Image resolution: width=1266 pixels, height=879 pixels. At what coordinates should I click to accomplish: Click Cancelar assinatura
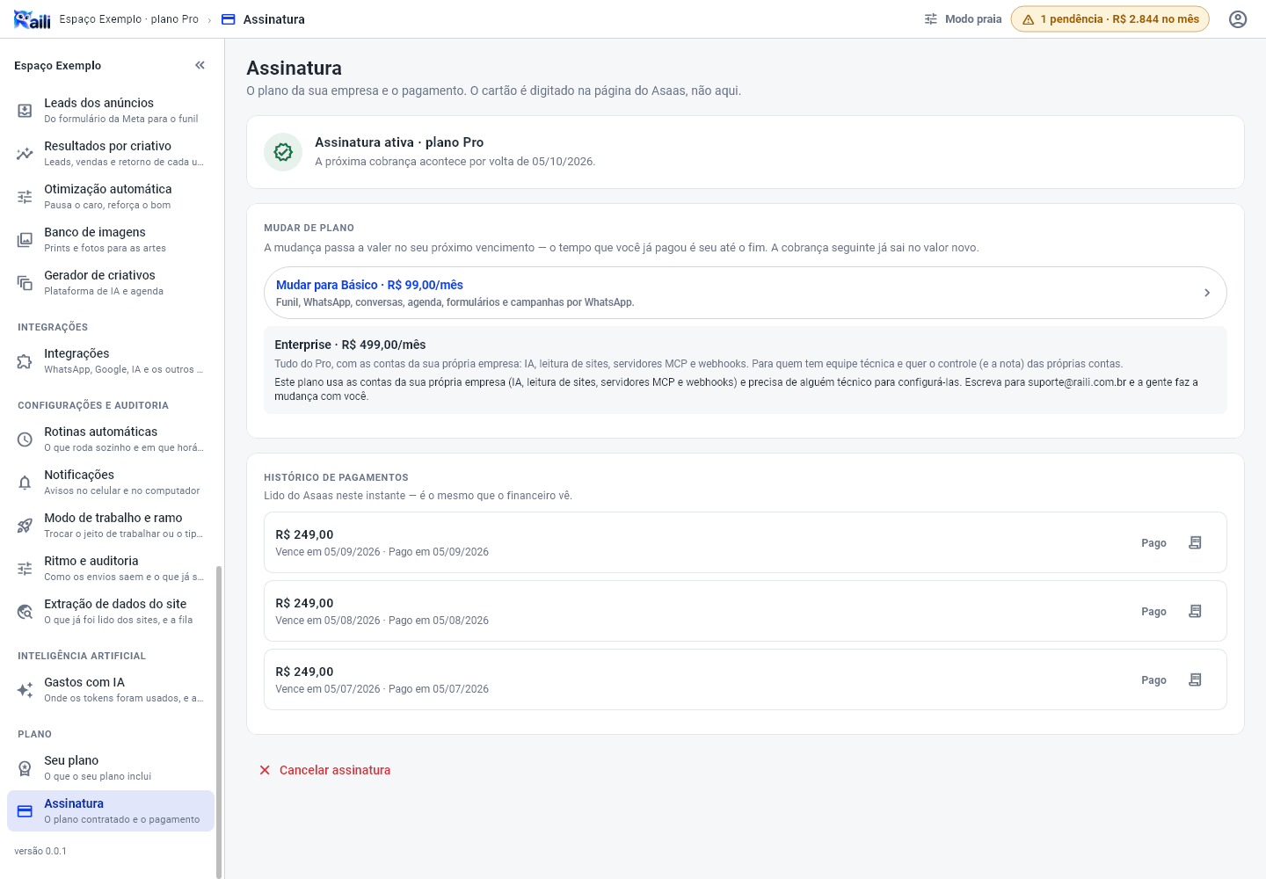click(324, 770)
